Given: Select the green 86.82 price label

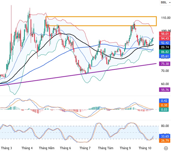Looking at the screenshot, I should pyautogui.click(x=165, y=52).
